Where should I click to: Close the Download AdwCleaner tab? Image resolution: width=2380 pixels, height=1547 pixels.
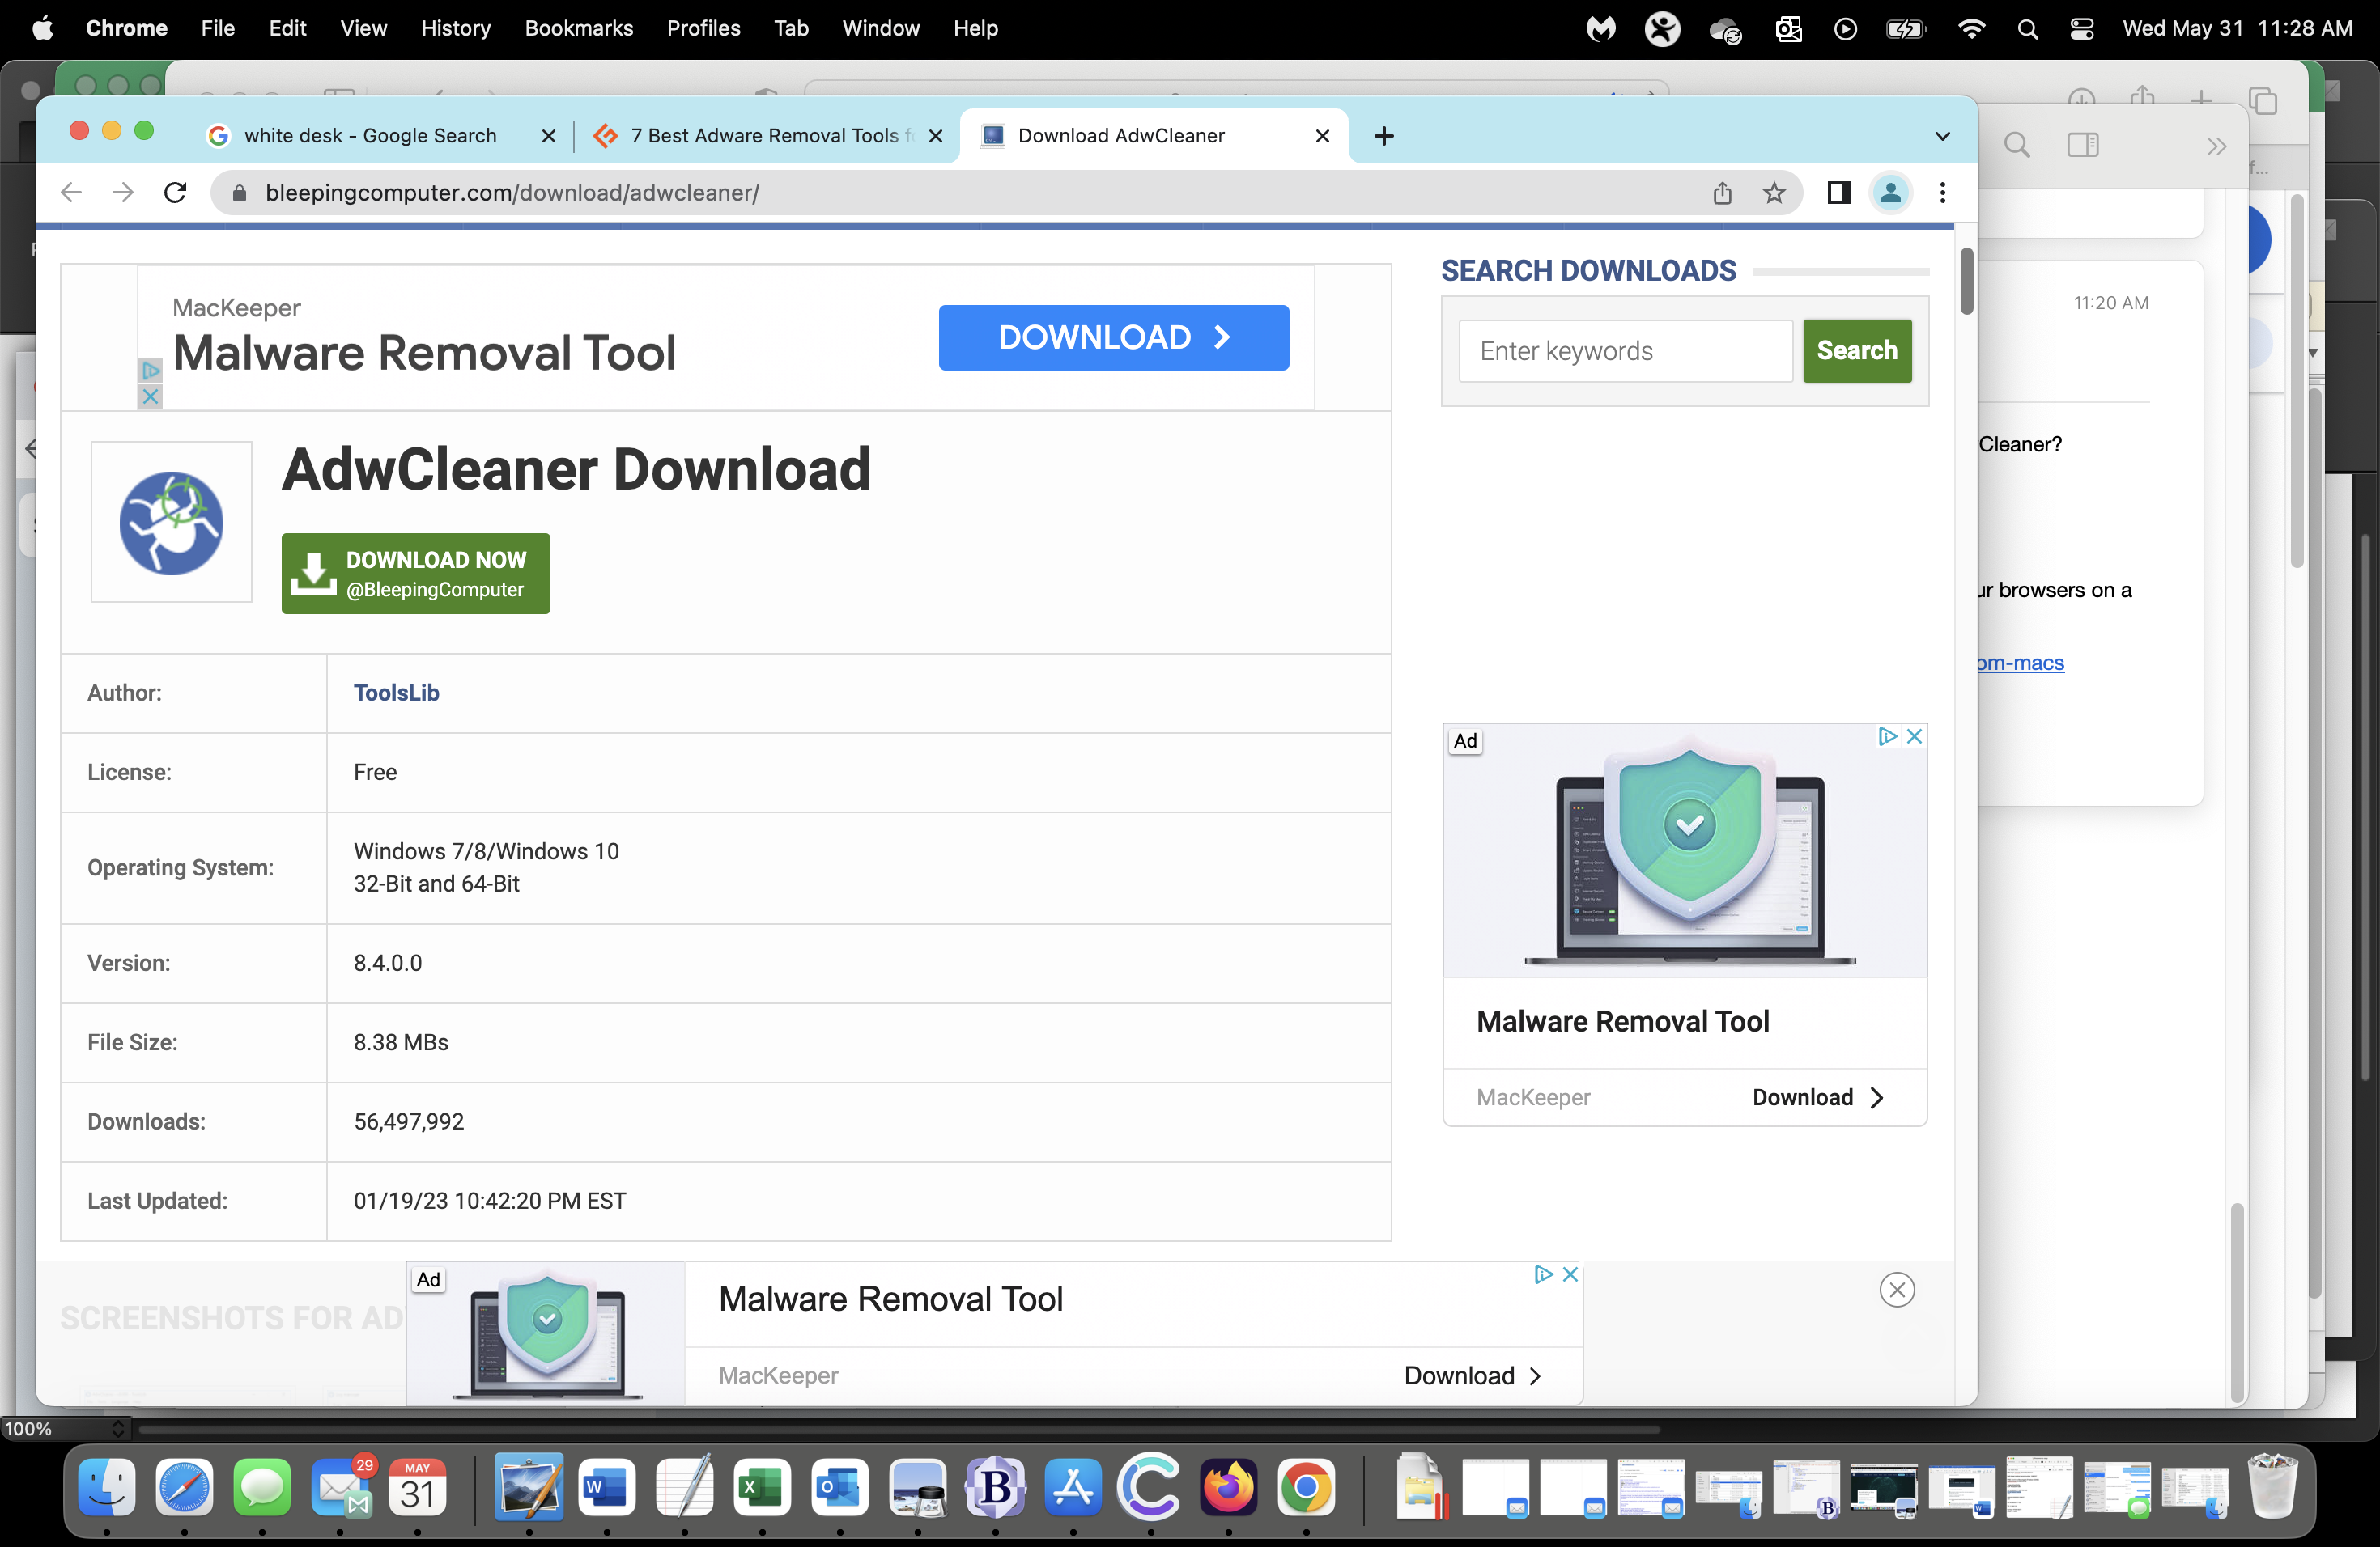point(1322,136)
